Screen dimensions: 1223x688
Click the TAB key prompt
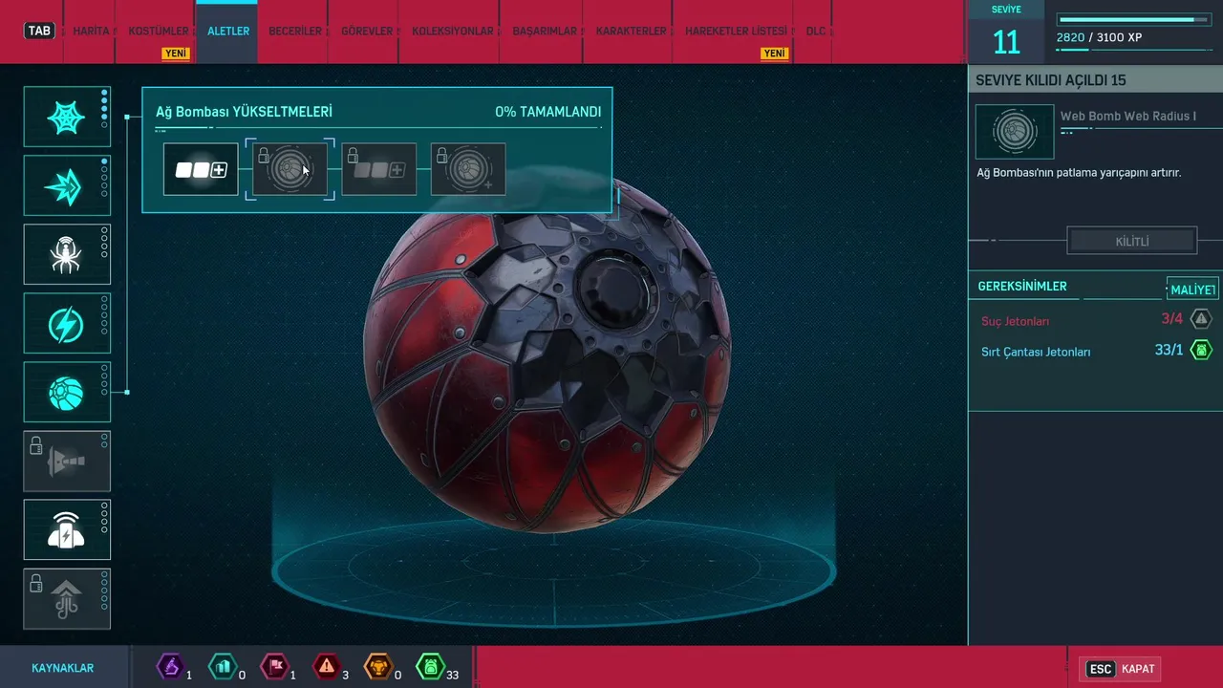pos(39,31)
